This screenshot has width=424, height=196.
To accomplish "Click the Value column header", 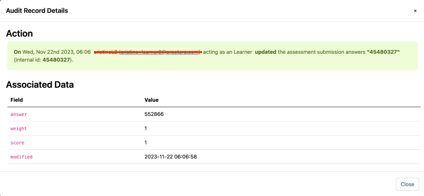I will [x=151, y=100].
